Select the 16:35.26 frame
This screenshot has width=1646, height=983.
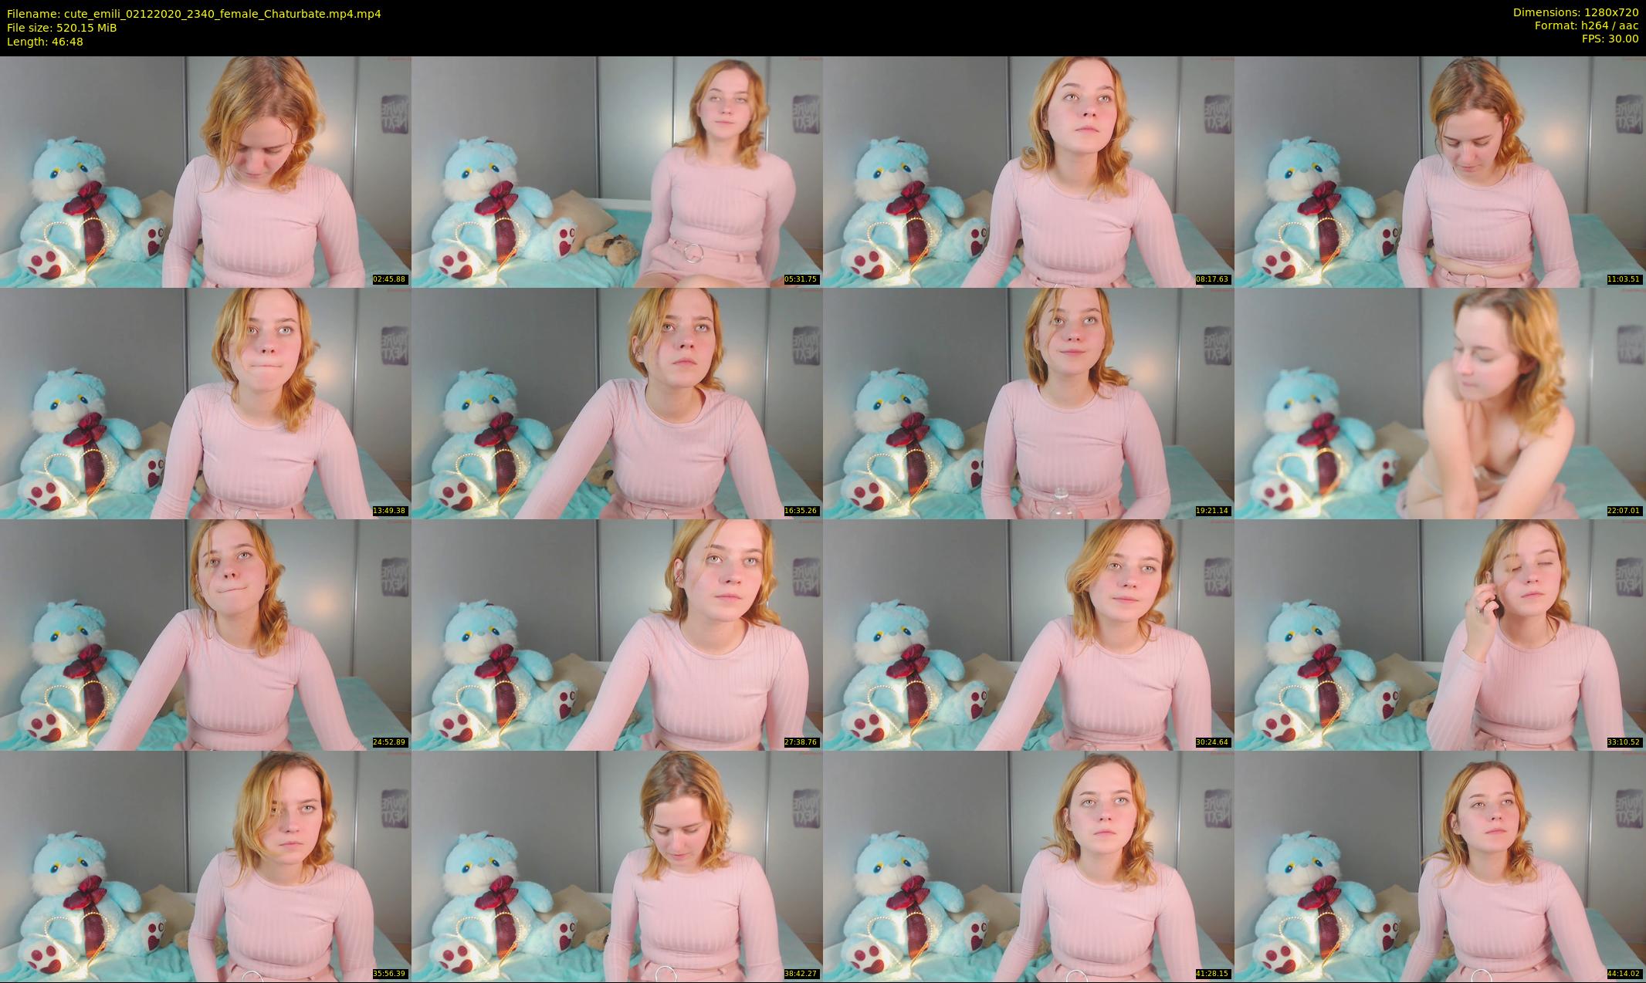point(617,403)
